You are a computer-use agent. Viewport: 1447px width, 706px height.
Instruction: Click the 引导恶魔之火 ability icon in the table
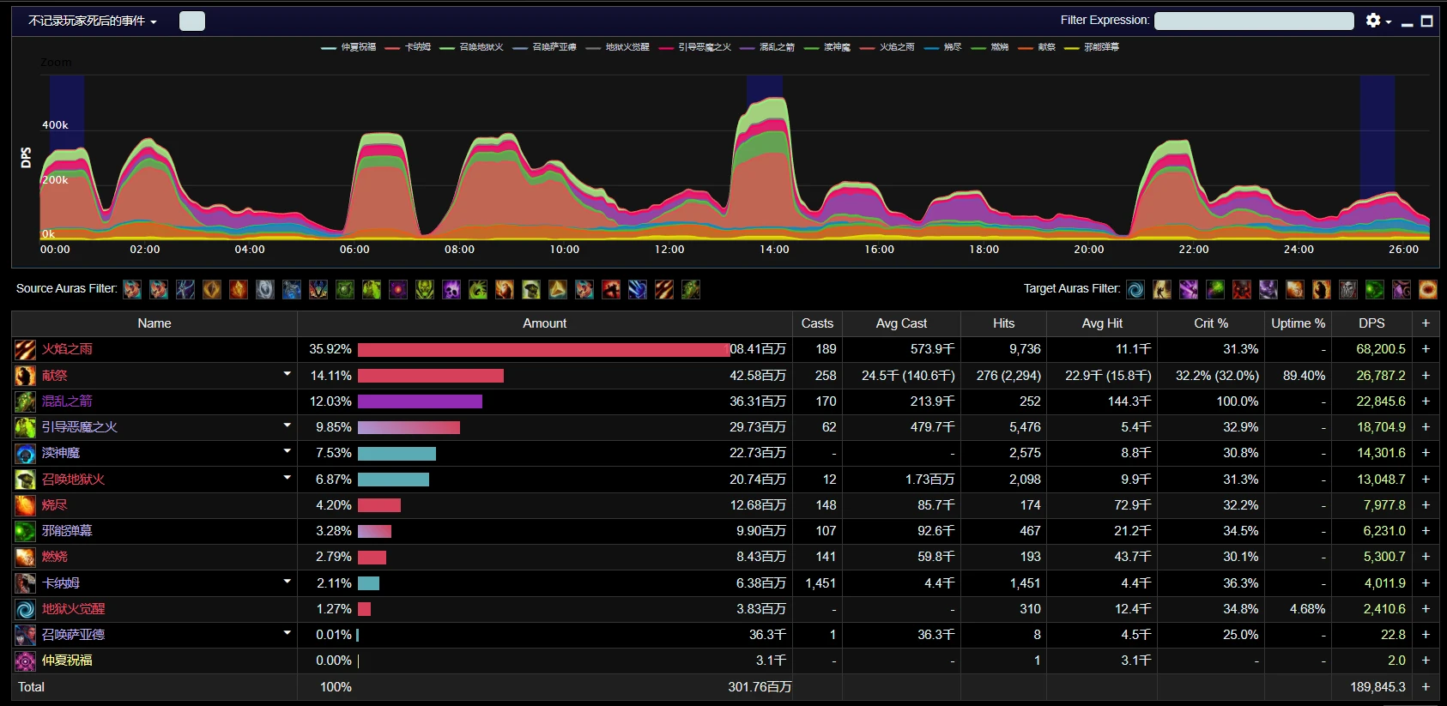25,427
